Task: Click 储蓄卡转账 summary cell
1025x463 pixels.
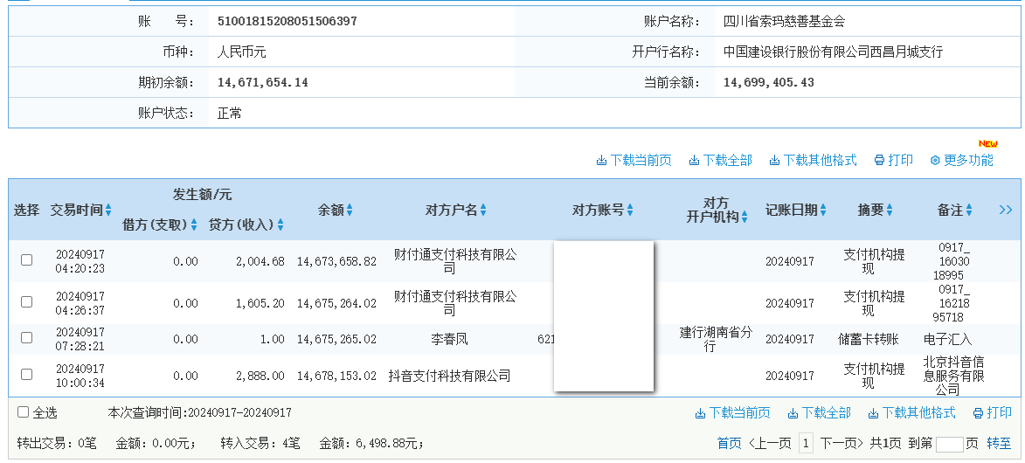Action: pos(868,339)
